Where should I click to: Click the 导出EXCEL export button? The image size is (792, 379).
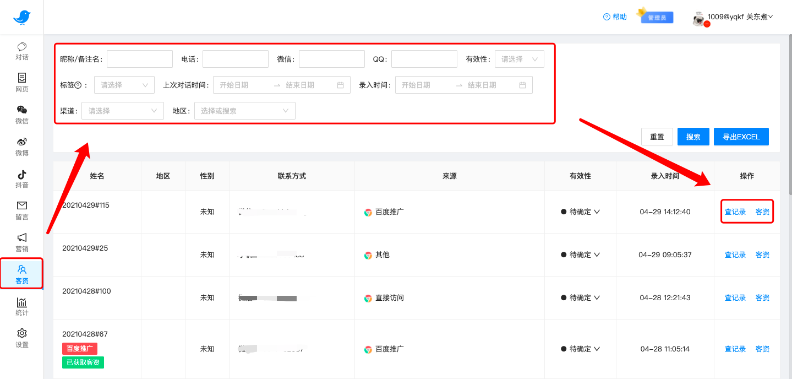click(741, 137)
